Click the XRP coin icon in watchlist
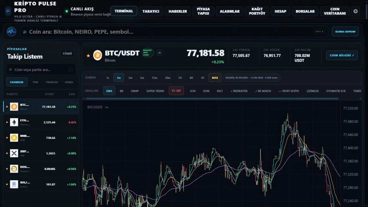 (x=14, y=153)
